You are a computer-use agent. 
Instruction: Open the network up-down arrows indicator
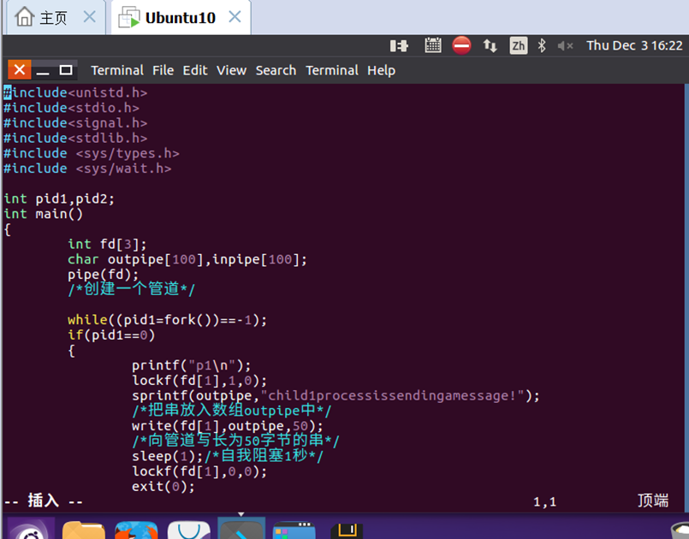(x=490, y=45)
